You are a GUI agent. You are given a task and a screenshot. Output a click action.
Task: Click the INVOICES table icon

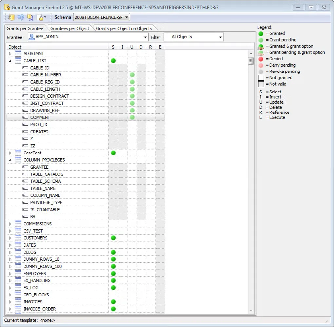(x=18, y=302)
